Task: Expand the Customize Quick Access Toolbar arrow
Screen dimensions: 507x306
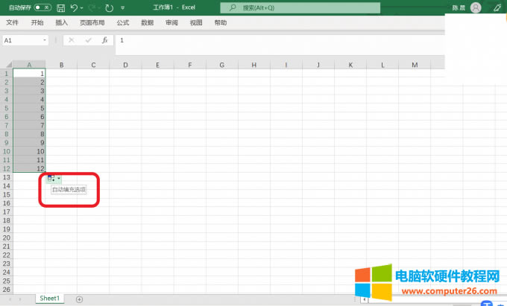Action: click(122, 8)
